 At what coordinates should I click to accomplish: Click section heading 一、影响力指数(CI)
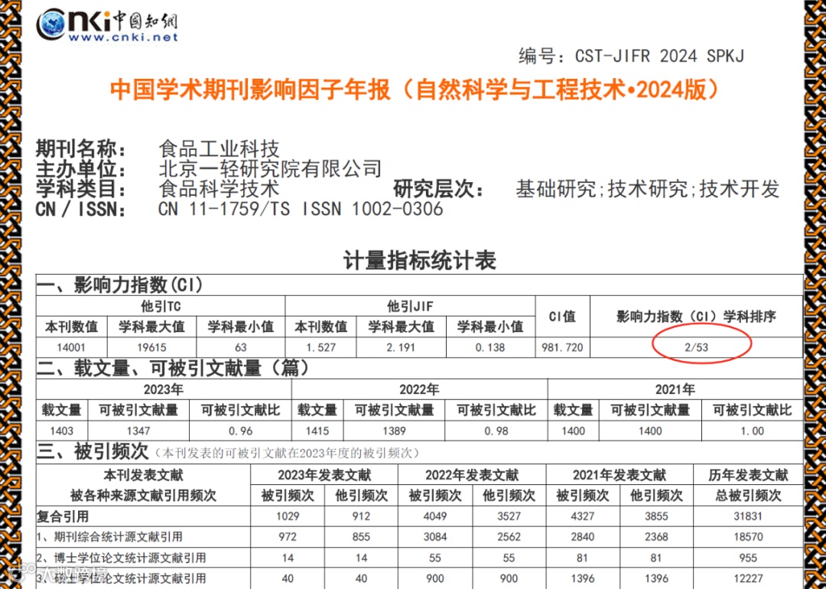[119, 285]
